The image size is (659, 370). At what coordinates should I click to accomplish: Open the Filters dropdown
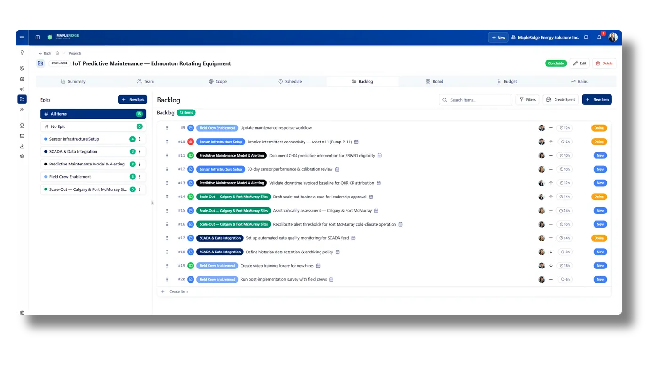tap(527, 100)
